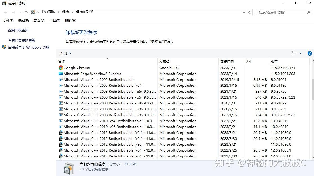Click scrollbar up arrow of programs list

pyautogui.click(x=313, y=61)
